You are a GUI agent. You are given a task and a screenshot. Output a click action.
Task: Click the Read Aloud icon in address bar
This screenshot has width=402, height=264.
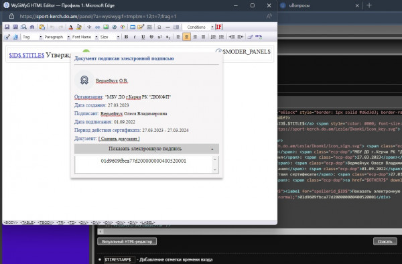[269, 16]
